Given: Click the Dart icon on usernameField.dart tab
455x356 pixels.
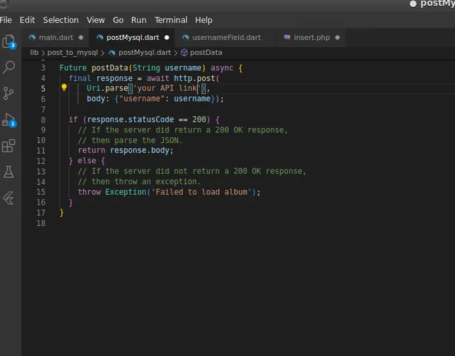Looking at the screenshot, I should [x=186, y=37].
